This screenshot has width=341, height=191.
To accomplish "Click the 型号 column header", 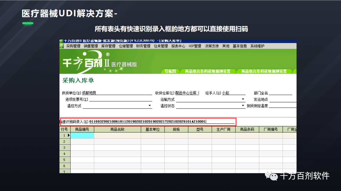I will 200,129.
